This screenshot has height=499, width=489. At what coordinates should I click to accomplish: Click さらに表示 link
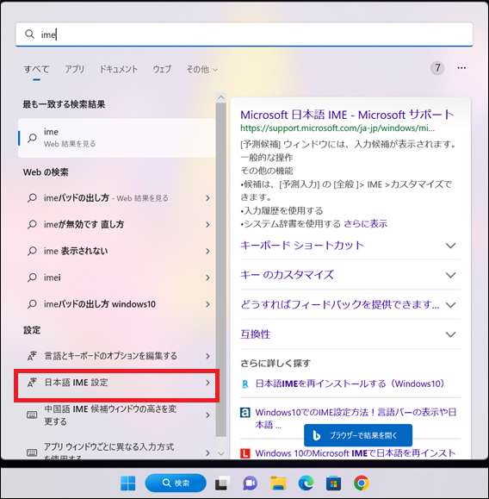click(365, 224)
